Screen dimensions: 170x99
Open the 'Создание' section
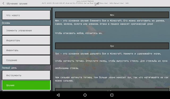(26, 60)
